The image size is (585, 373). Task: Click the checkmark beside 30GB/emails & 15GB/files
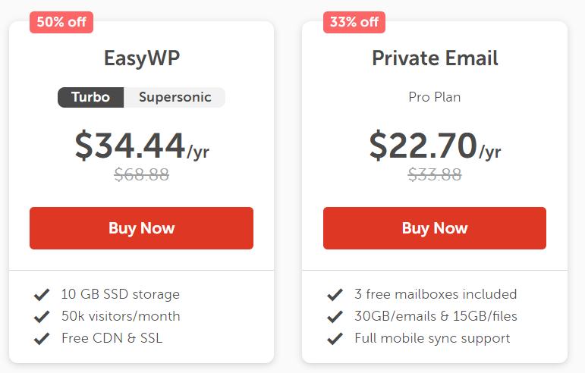coord(335,316)
